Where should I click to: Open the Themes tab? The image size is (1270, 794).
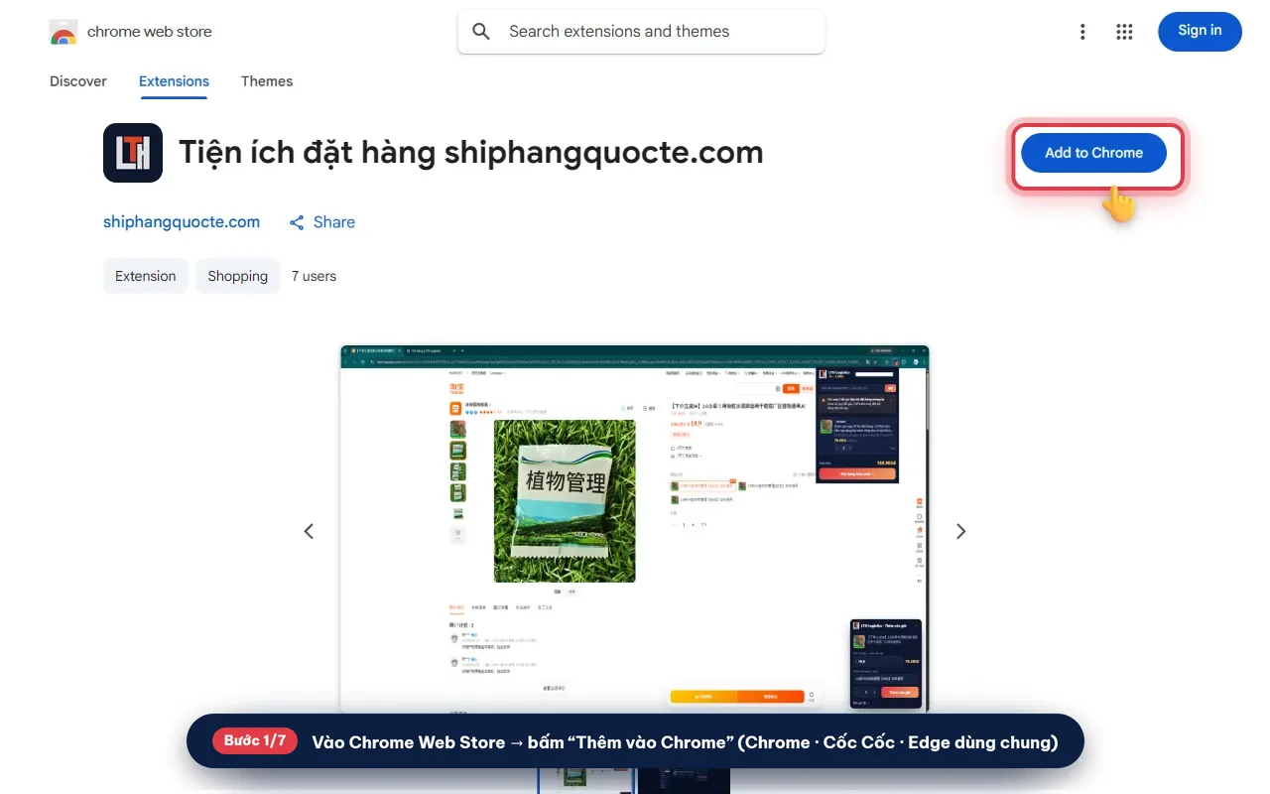tap(267, 81)
